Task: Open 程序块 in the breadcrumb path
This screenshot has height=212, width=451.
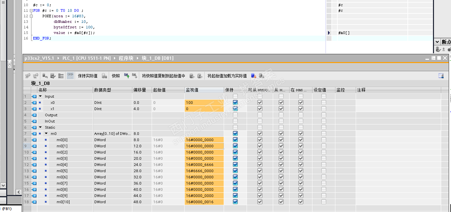Action: [x=126, y=58]
